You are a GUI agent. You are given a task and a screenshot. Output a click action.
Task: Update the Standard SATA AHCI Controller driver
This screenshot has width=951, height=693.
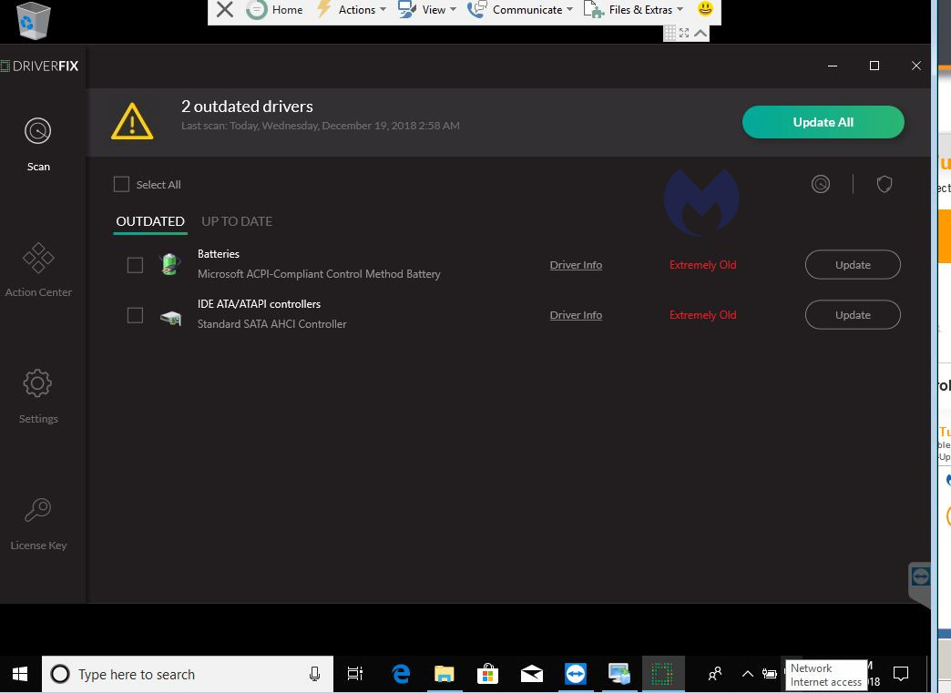853,315
